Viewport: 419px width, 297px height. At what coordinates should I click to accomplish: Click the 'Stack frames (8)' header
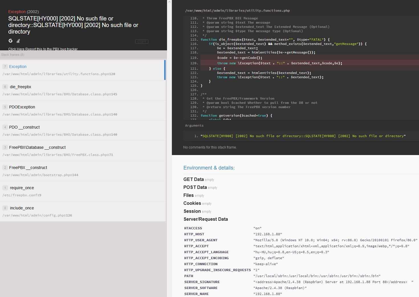pos(13,55)
